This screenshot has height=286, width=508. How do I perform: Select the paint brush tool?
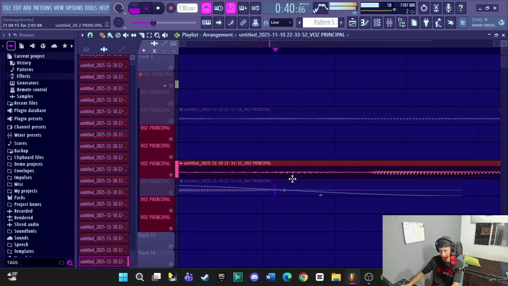(110, 35)
